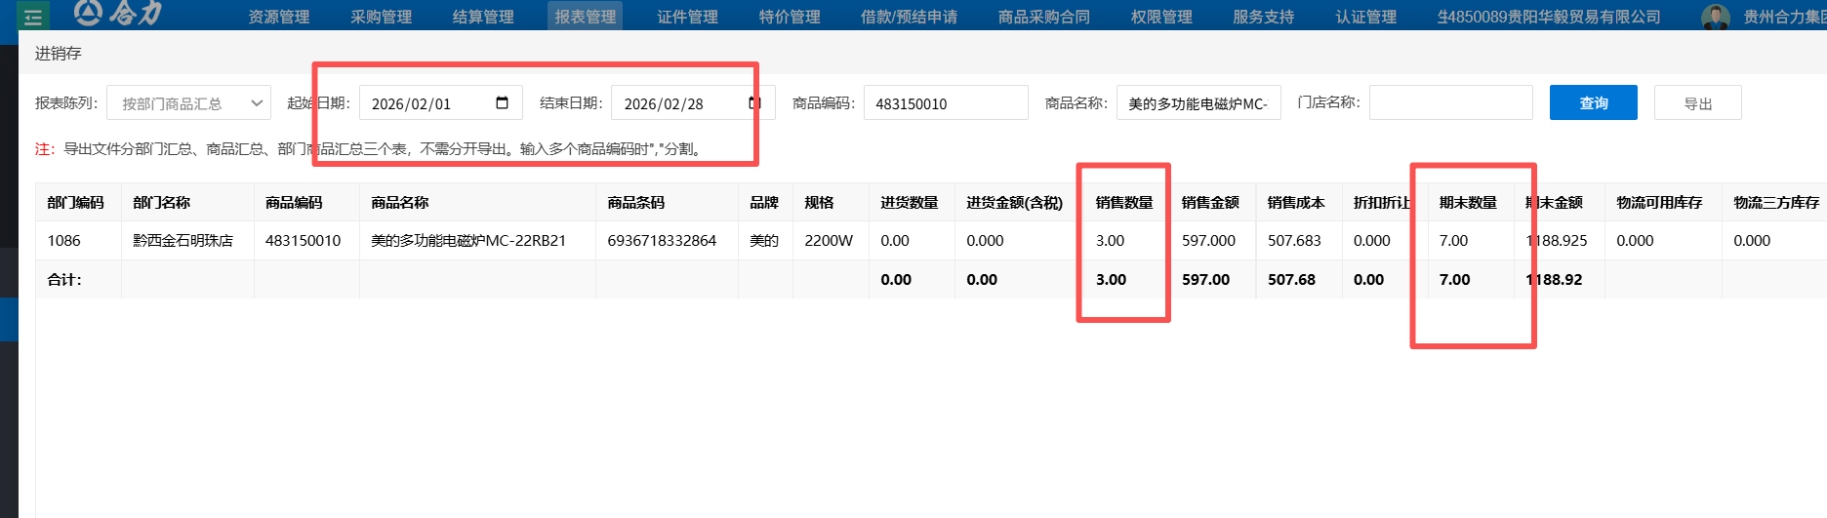Click the blue 查询 button

coord(1593,103)
